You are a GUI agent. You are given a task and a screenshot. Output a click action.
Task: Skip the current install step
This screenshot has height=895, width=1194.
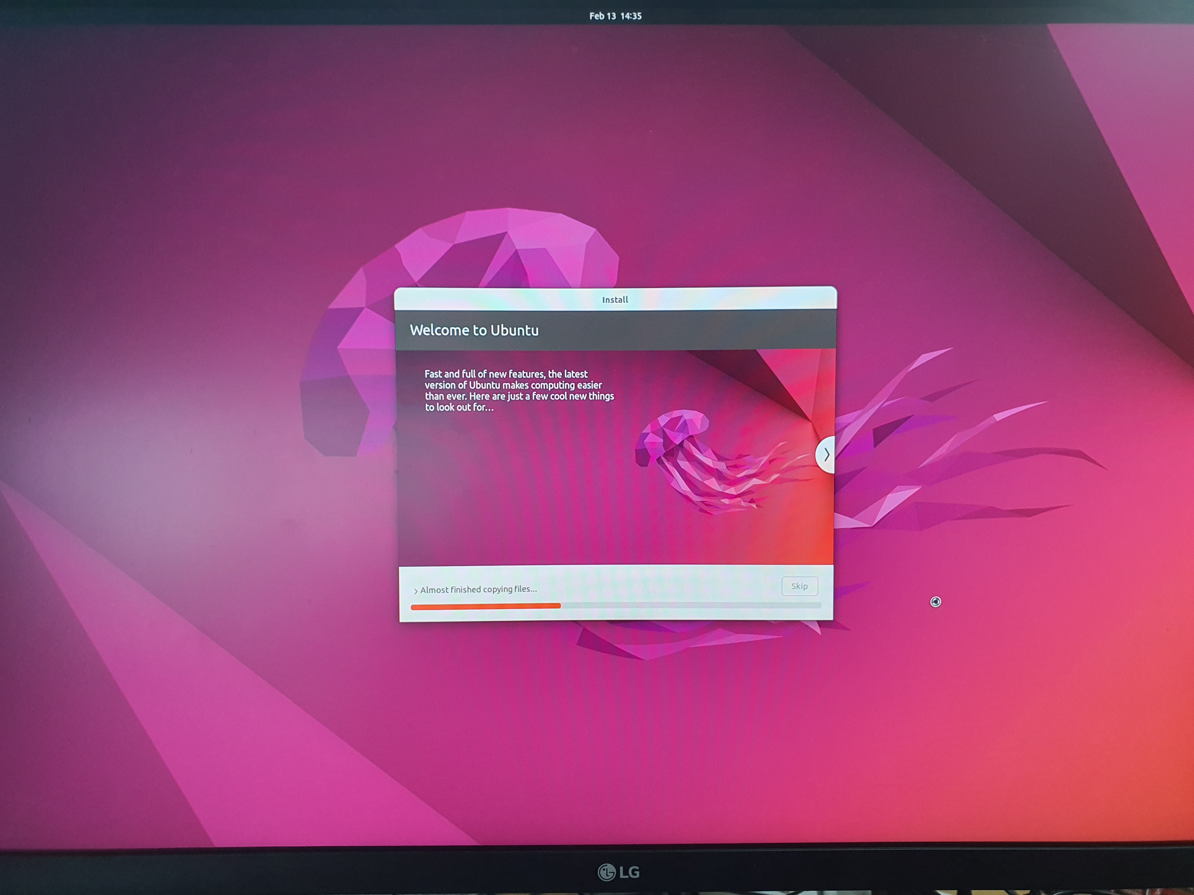(x=800, y=586)
